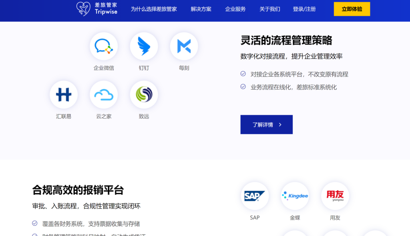The image size is (410, 236).
Task: Click the yellow 立即体验 button
Action: click(352, 9)
